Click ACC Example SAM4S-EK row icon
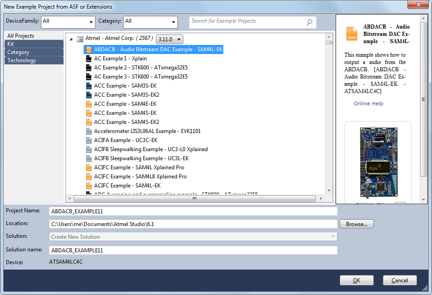Viewport: 432px width, 295px height. coord(89,113)
